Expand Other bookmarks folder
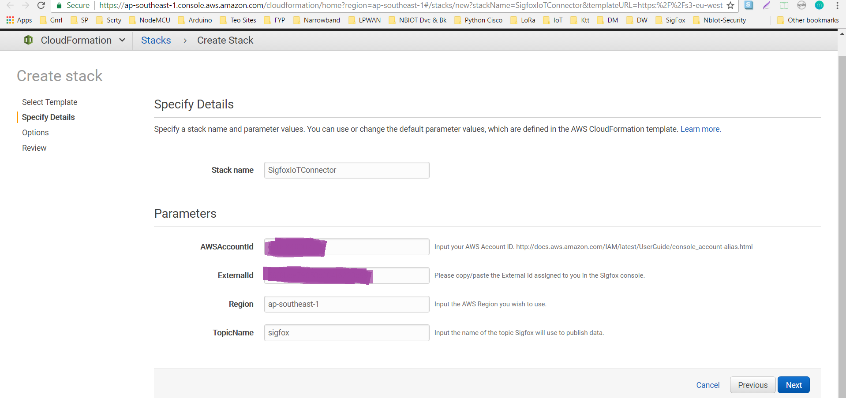Viewport: 846px width, 398px height. 808,20
